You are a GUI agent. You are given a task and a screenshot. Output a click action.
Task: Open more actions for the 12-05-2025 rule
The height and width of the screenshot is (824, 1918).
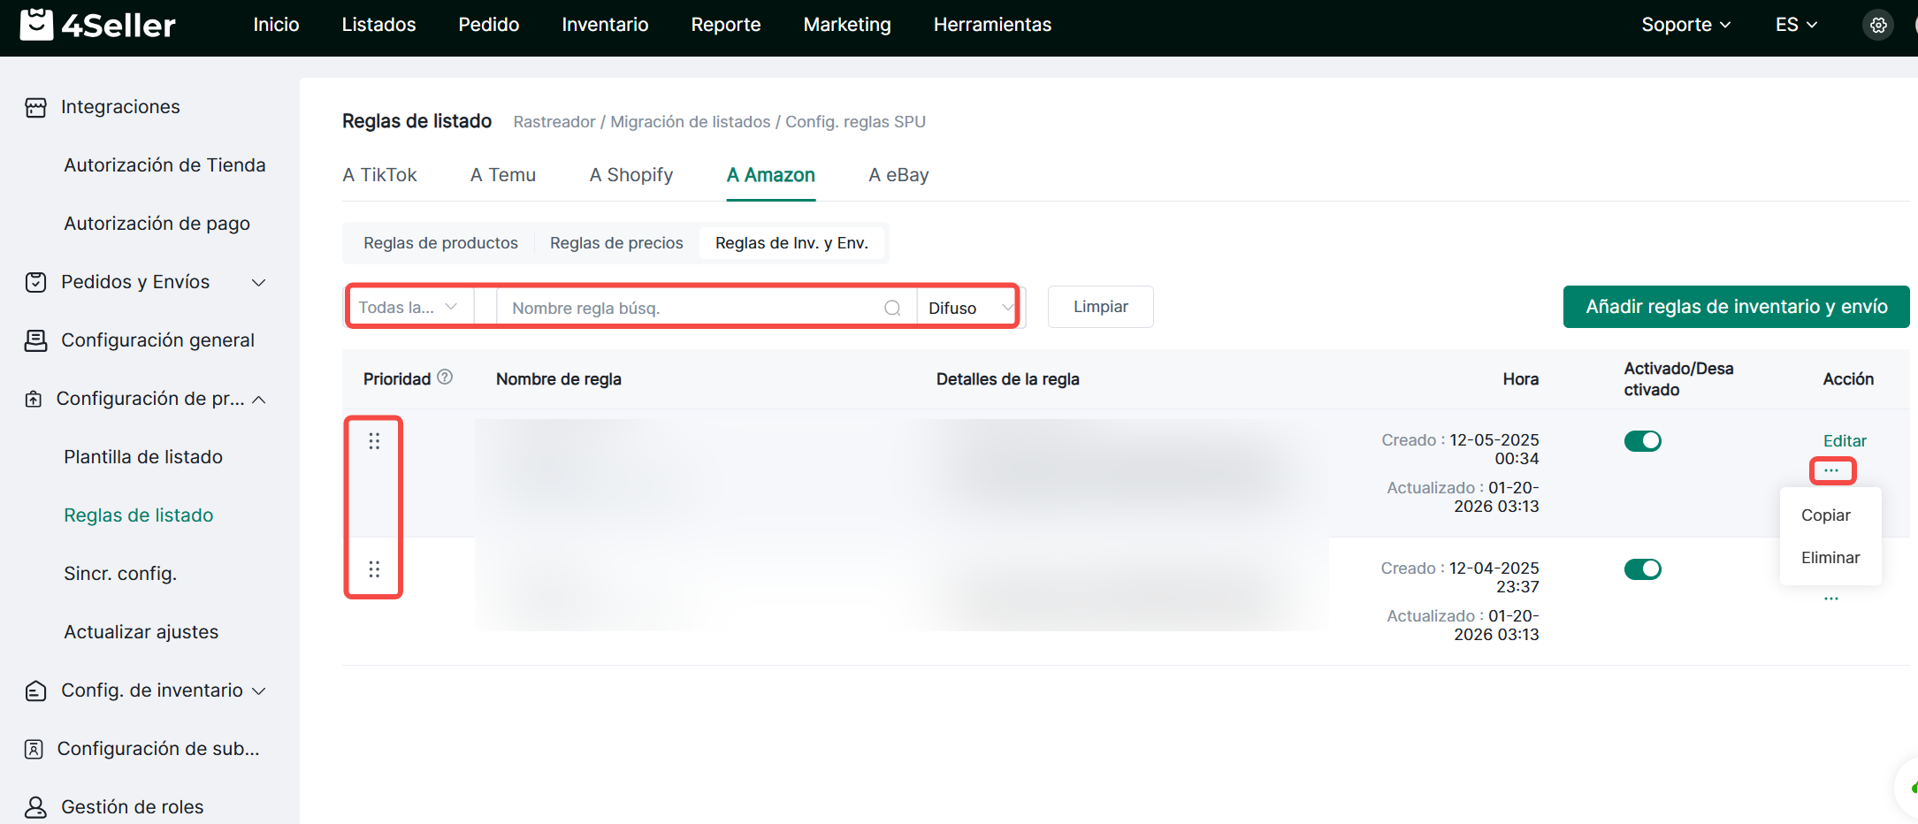point(1831,470)
